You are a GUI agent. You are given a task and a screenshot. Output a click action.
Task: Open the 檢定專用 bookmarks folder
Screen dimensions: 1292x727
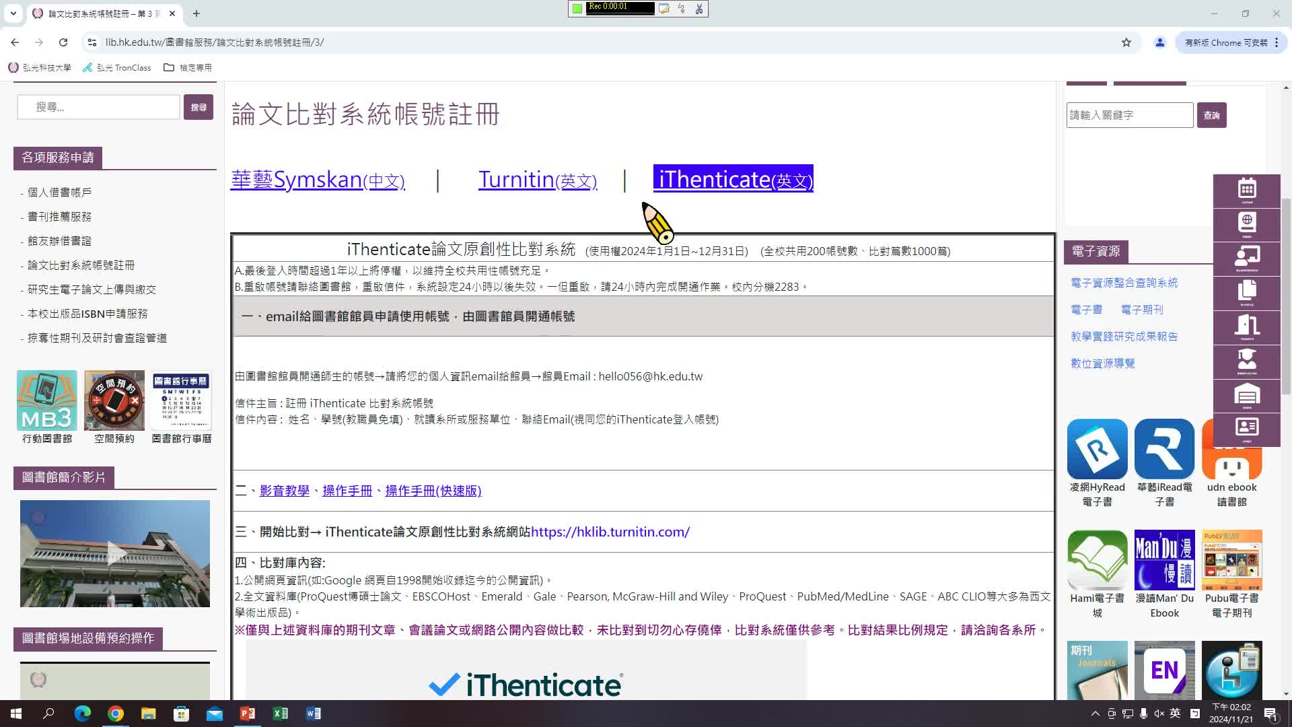(x=188, y=67)
